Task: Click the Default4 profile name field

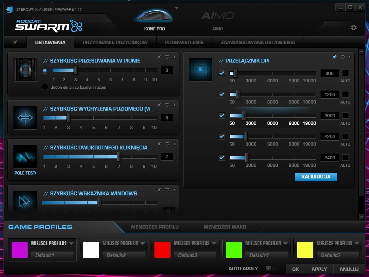Action: [x=266, y=255]
